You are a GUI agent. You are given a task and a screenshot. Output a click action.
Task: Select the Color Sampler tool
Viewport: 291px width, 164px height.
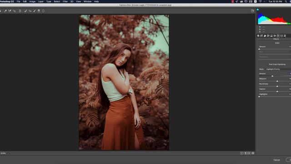10,11
